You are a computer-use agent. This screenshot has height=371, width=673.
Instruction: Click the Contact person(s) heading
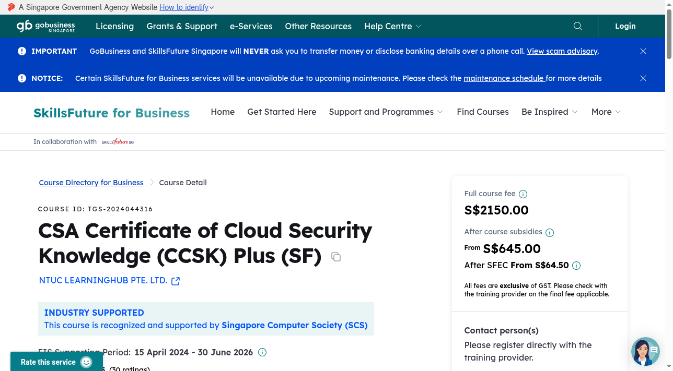click(502, 330)
